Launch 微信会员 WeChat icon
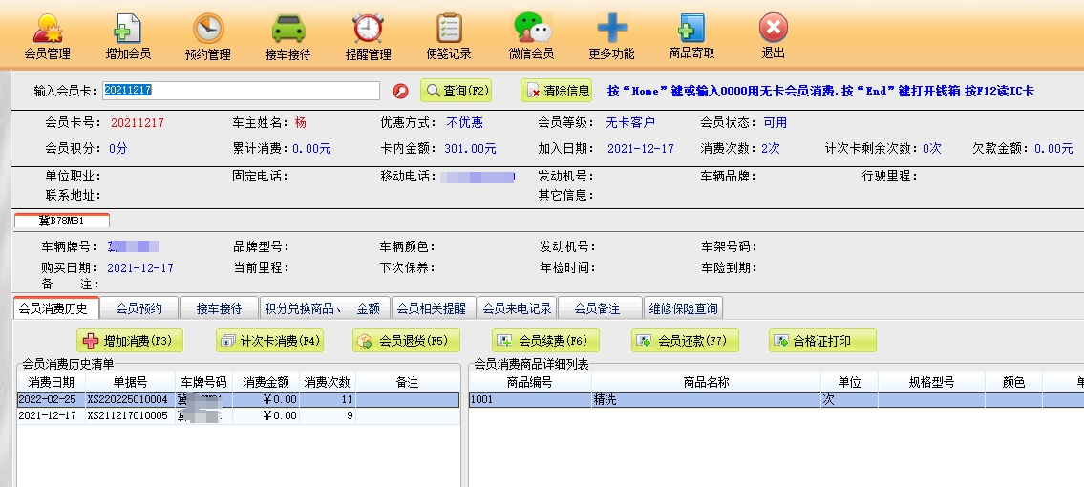 532,31
